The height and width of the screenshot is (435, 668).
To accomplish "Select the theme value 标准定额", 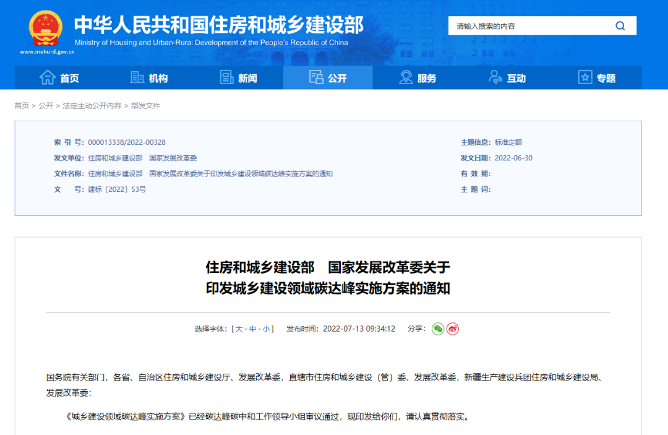I will pos(508,142).
